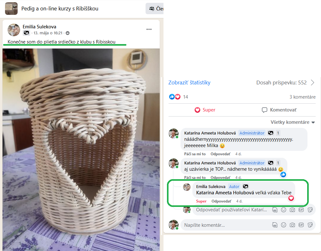Viewport: 321px width, 251px height.
Task: Like the first comment with Páči sa mi to
Action: [195, 154]
